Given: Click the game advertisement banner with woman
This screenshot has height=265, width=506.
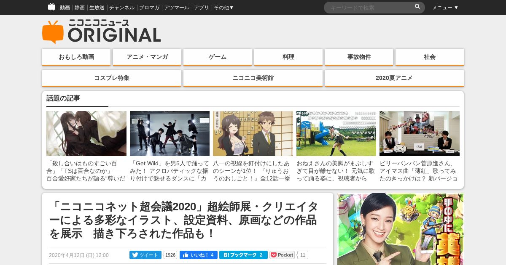Looking at the screenshot, I should pyautogui.click(x=400, y=229).
